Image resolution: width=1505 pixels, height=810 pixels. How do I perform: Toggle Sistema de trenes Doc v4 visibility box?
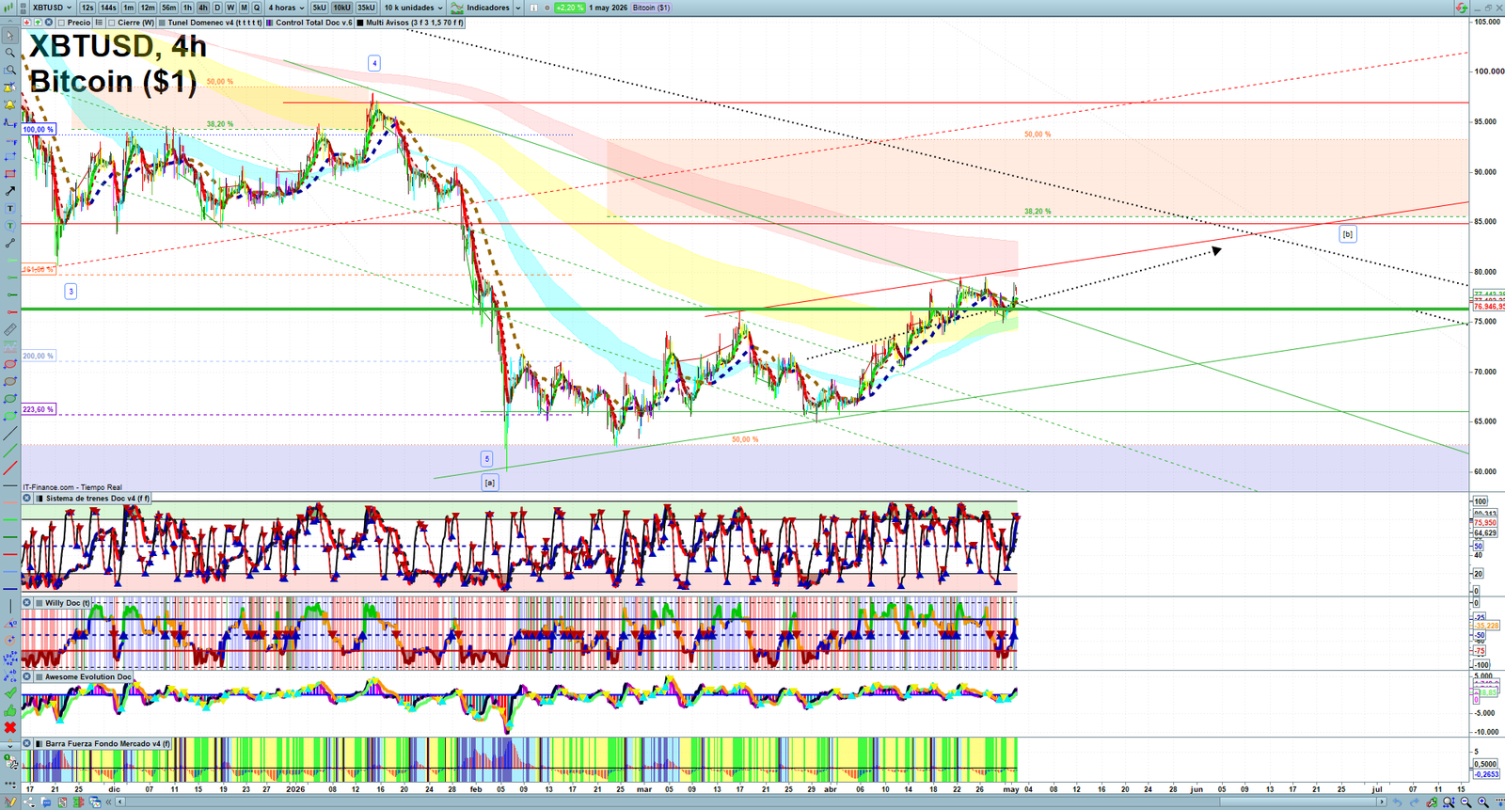(x=40, y=499)
